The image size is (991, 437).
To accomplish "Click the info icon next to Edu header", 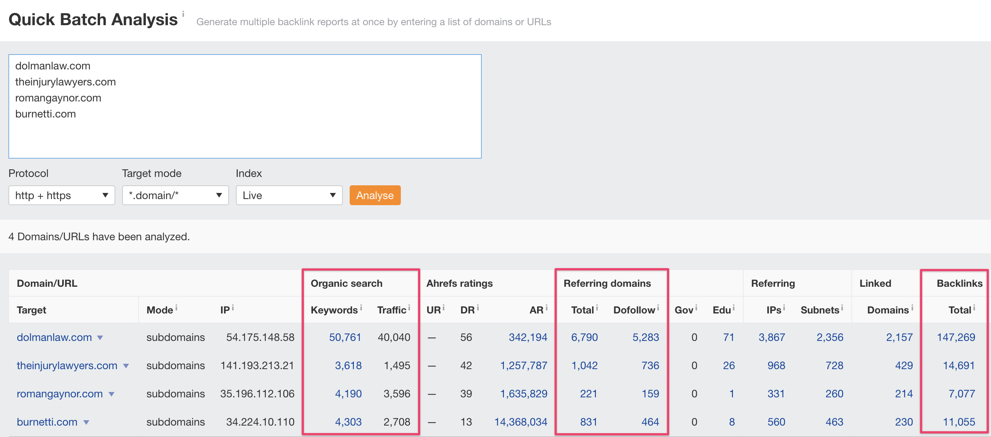I will click(734, 307).
